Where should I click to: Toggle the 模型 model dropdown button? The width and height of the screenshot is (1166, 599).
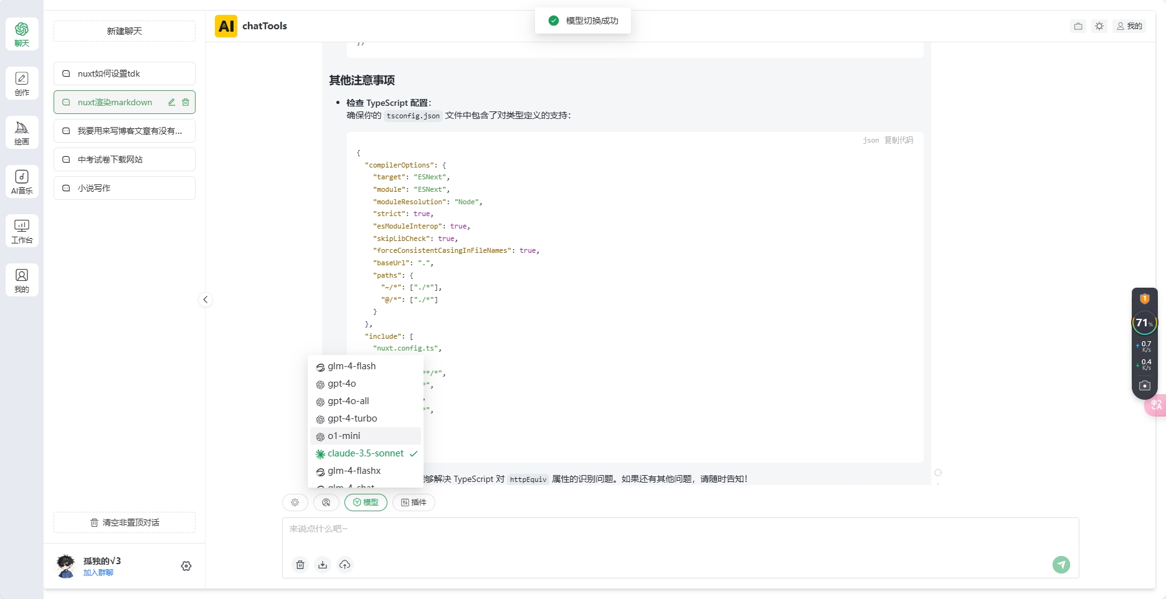pyautogui.click(x=366, y=502)
